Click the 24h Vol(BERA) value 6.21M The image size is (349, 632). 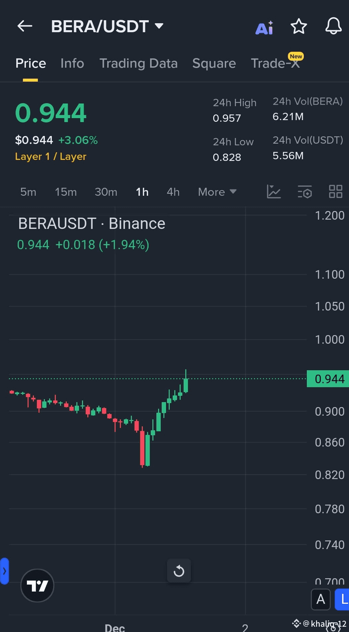pyautogui.click(x=288, y=117)
